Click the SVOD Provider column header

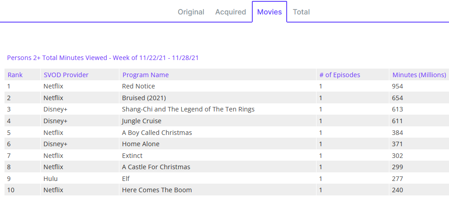66,75
